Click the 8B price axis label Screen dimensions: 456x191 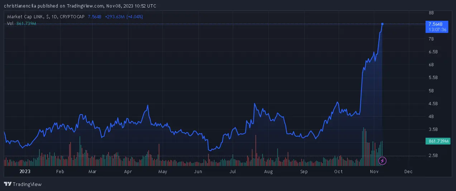tap(431, 13)
